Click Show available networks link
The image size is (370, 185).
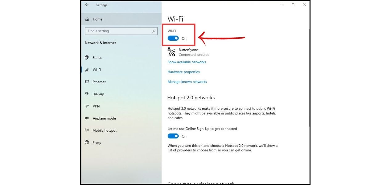187,62
